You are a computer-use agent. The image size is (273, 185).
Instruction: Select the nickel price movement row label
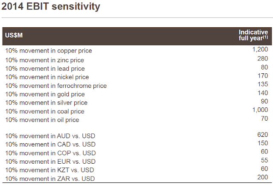(x=47, y=77)
